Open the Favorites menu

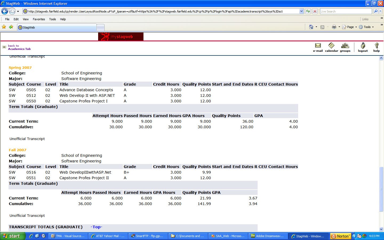pyautogui.click(x=39, y=19)
